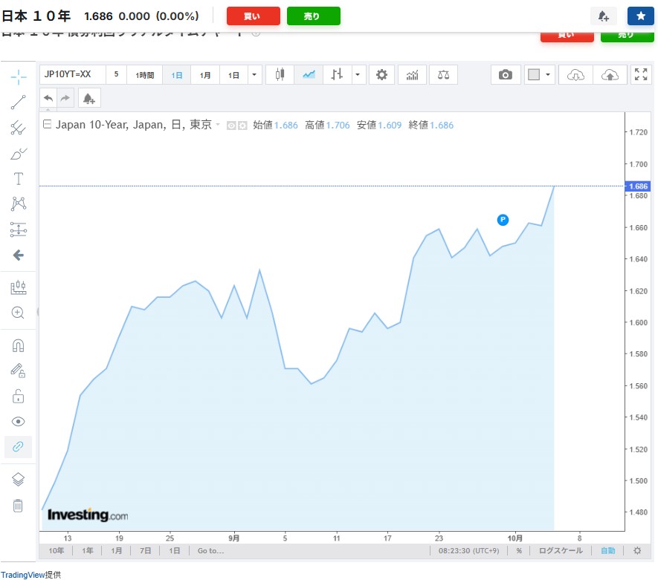The image size is (658, 580).
Task: Take a chart snapshot with camera icon
Action: (x=506, y=75)
